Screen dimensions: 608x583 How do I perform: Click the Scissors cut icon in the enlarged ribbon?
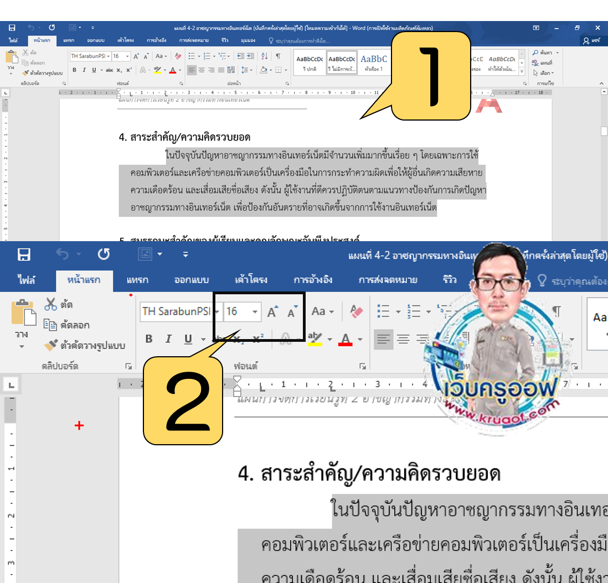(51, 304)
